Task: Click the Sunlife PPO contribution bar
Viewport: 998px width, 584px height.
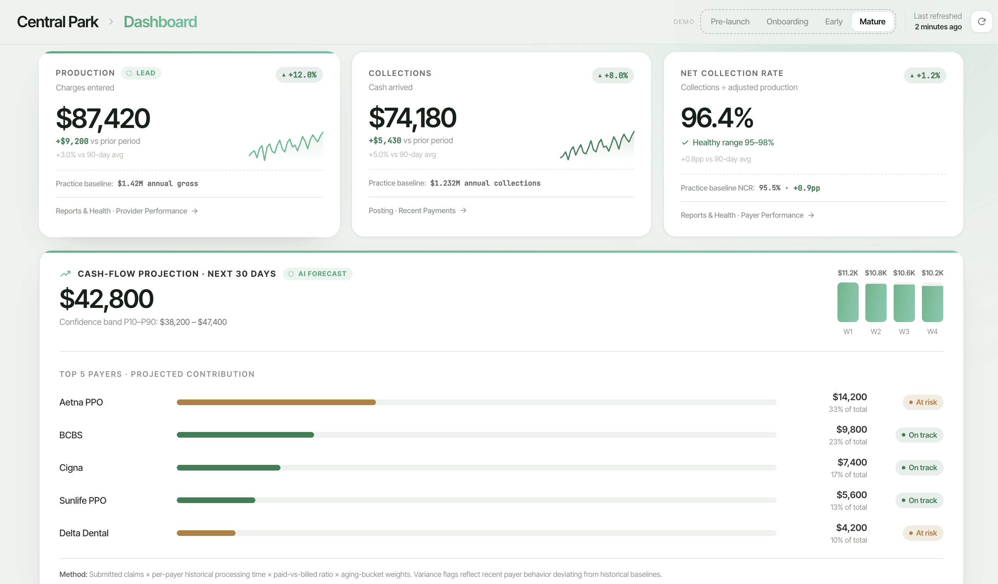Action: [476, 500]
